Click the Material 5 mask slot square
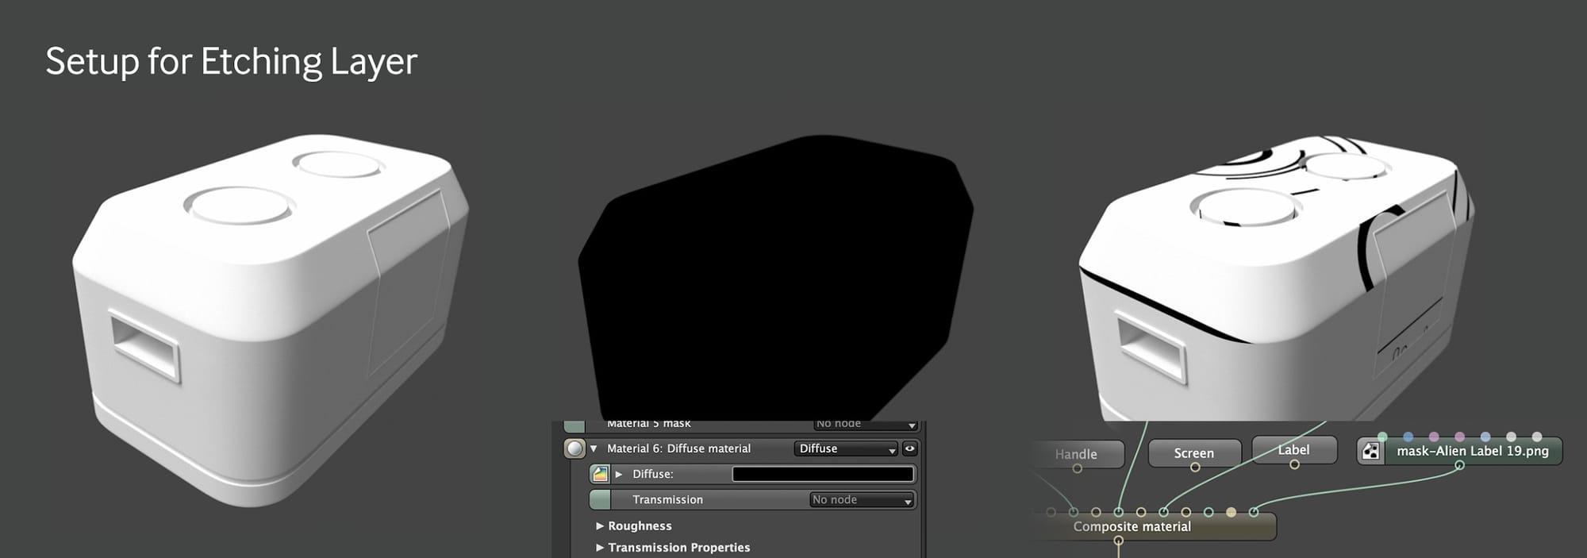The image size is (1587, 558). [x=574, y=426]
